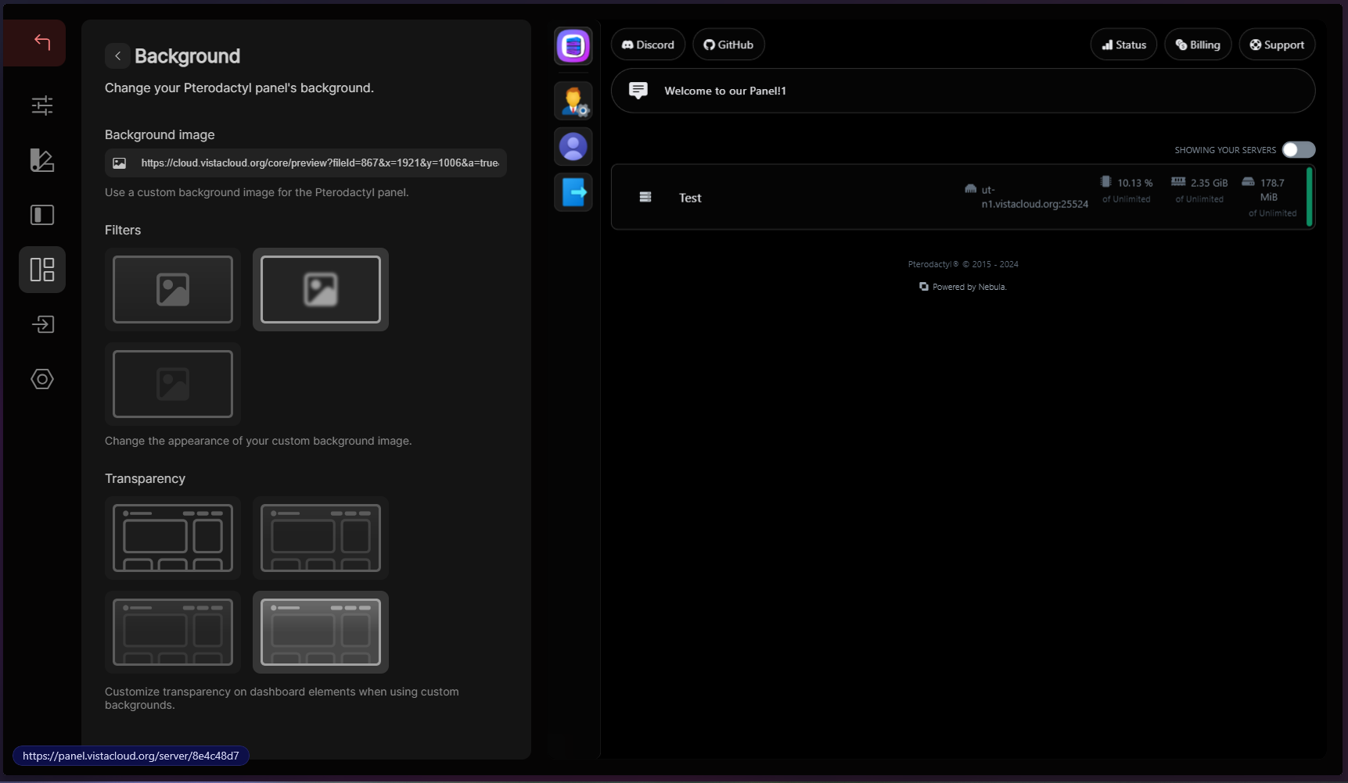Open the Test server row

963,197
